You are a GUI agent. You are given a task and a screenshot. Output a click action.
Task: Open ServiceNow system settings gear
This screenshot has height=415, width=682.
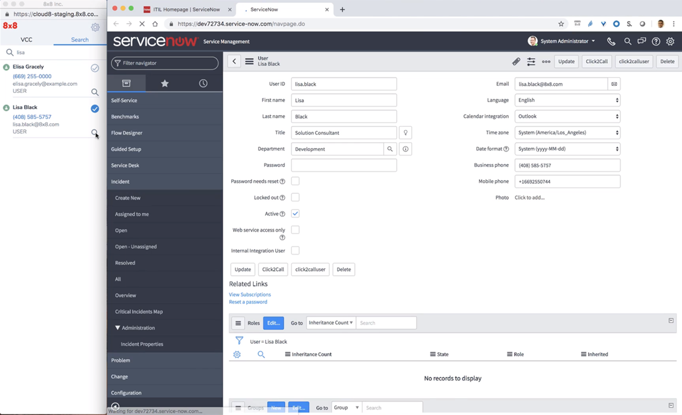tap(670, 41)
